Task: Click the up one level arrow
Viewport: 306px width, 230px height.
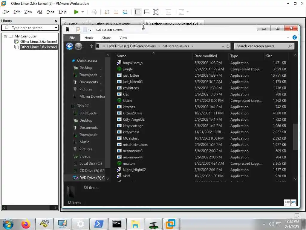Action: point(91,46)
